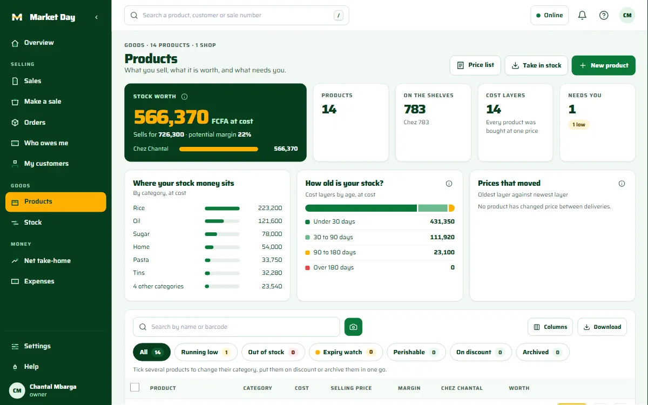Screen dimensions: 648x405
Task: Scan a barcode with the camera button
Action: point(353,327)
